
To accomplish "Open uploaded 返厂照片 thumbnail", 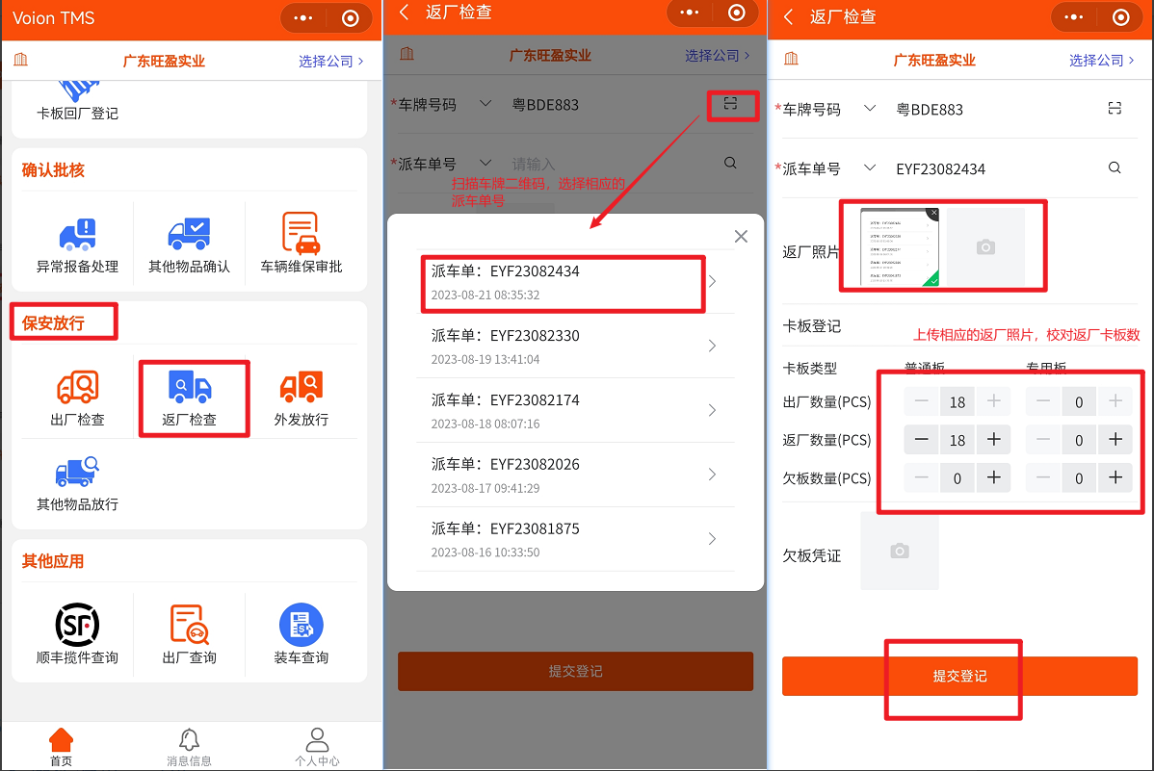I will pos(900,247).
